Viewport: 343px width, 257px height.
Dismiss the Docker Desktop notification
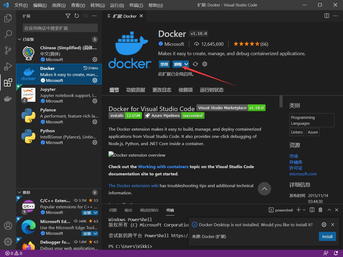pos(333,225)
